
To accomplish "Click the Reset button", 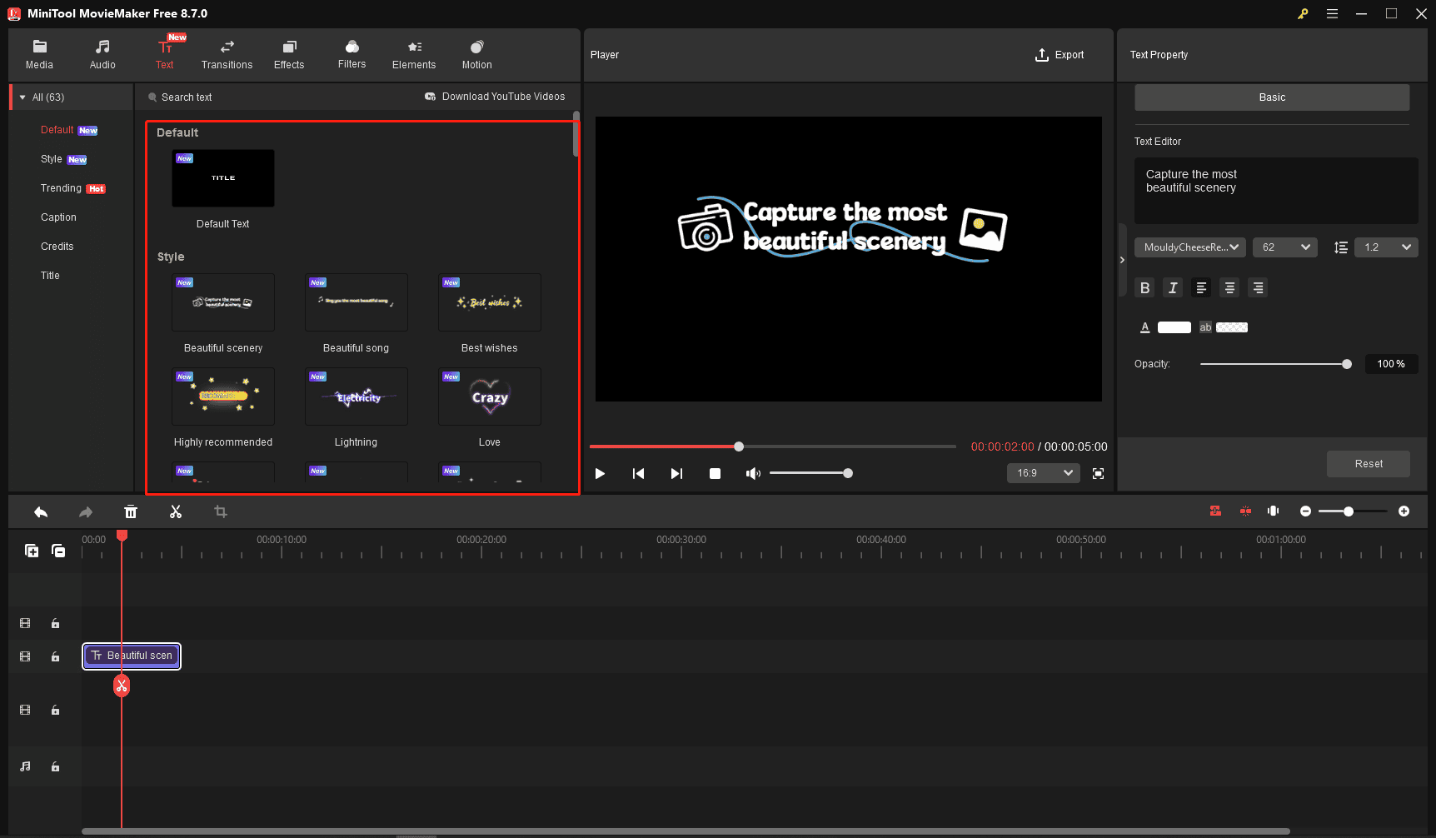I will (1369, 464).
